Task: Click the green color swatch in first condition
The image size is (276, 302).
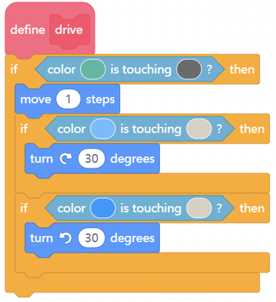Action: pyautogui.click(x=93, y=69)
